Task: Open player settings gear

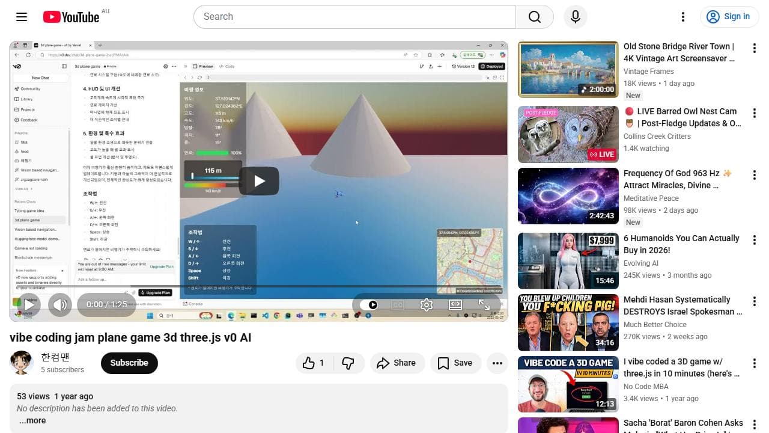Action: [x=427, y=305]
